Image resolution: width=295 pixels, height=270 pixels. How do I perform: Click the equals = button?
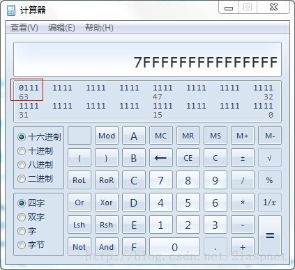click(x=270, y=236)
